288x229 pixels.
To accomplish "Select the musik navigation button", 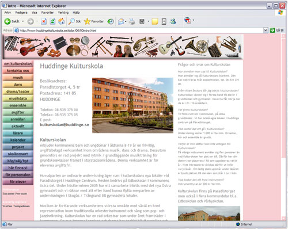I will click(x=18, y=78).
